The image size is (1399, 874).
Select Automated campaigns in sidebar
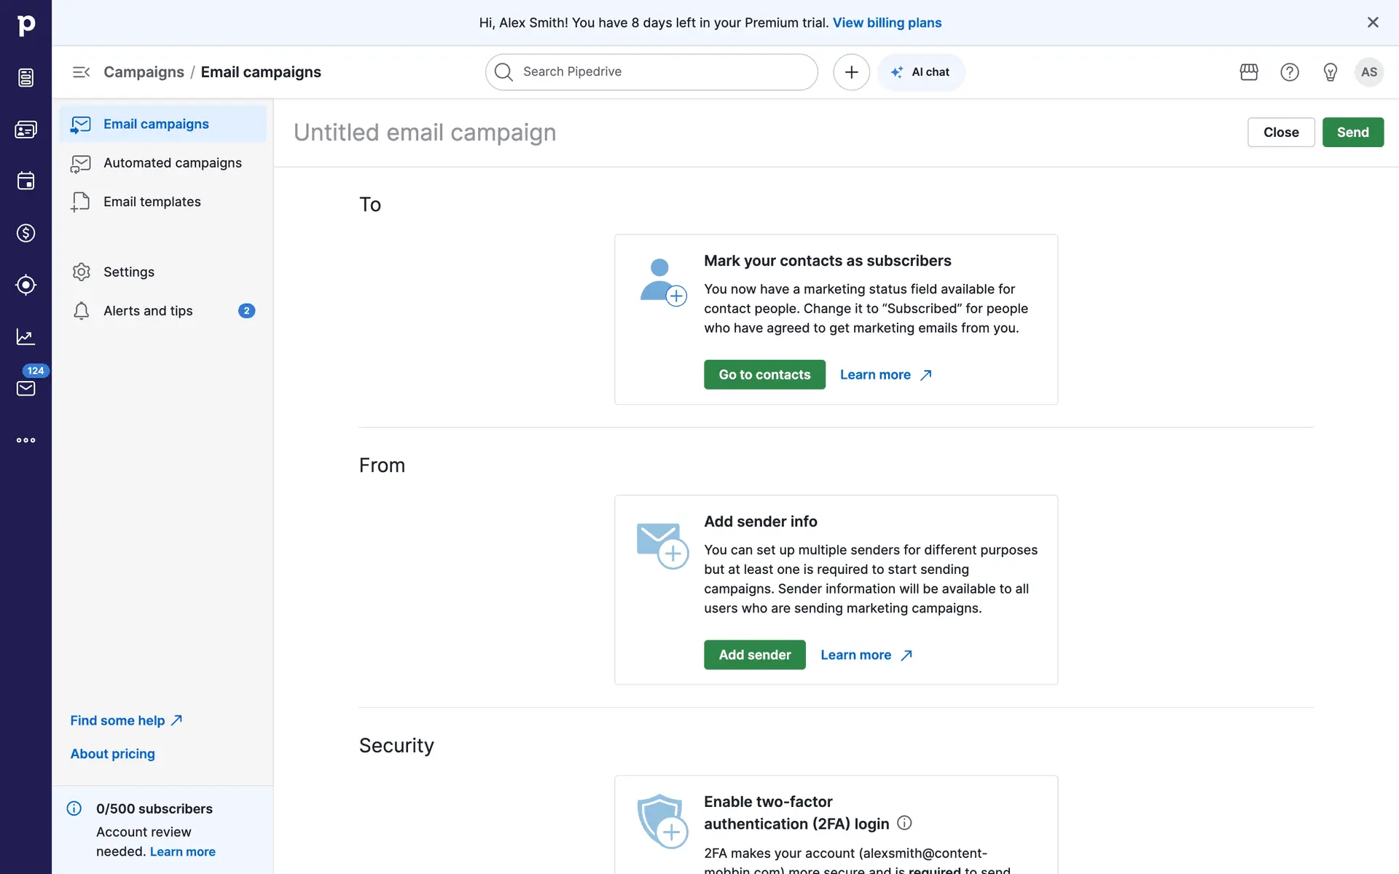tap(172, 163)
